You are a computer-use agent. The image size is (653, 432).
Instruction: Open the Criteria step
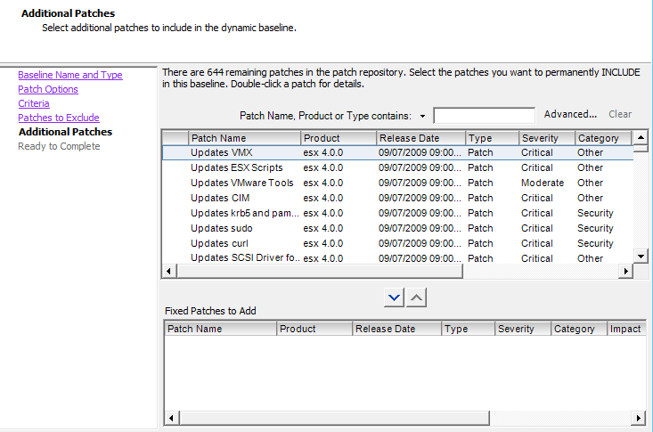point(34,103)
